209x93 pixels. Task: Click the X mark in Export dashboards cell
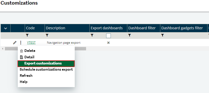tap(108, 43)
